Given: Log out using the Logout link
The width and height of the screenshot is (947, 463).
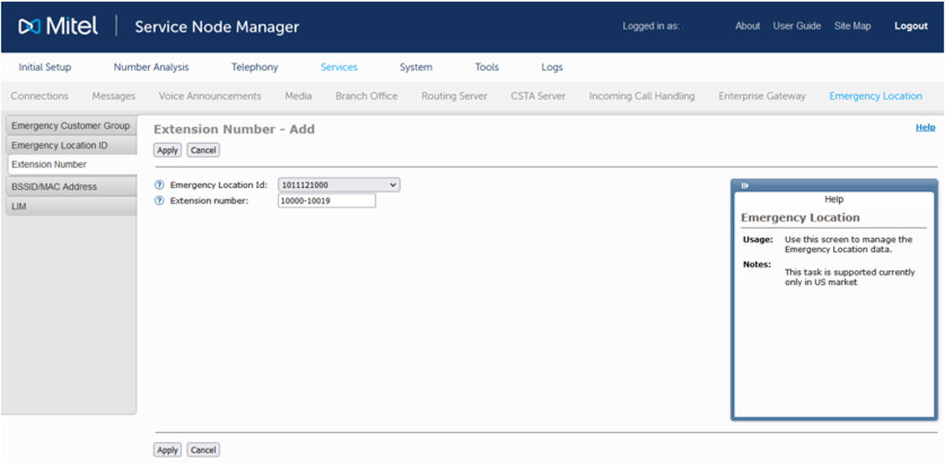Looking at the screenshot, I should [x=910, y=26].
